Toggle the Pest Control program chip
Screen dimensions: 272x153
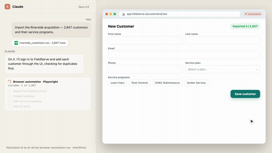[139, 83]
